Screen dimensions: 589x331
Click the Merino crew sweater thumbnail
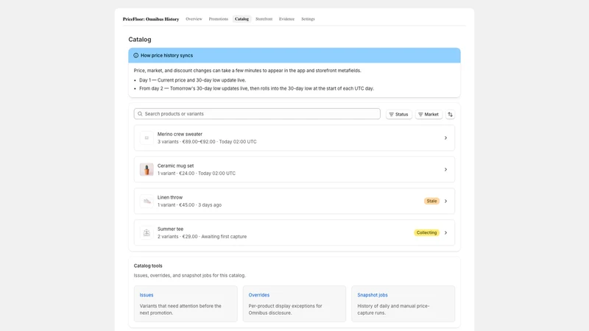(x=147, y=138)
